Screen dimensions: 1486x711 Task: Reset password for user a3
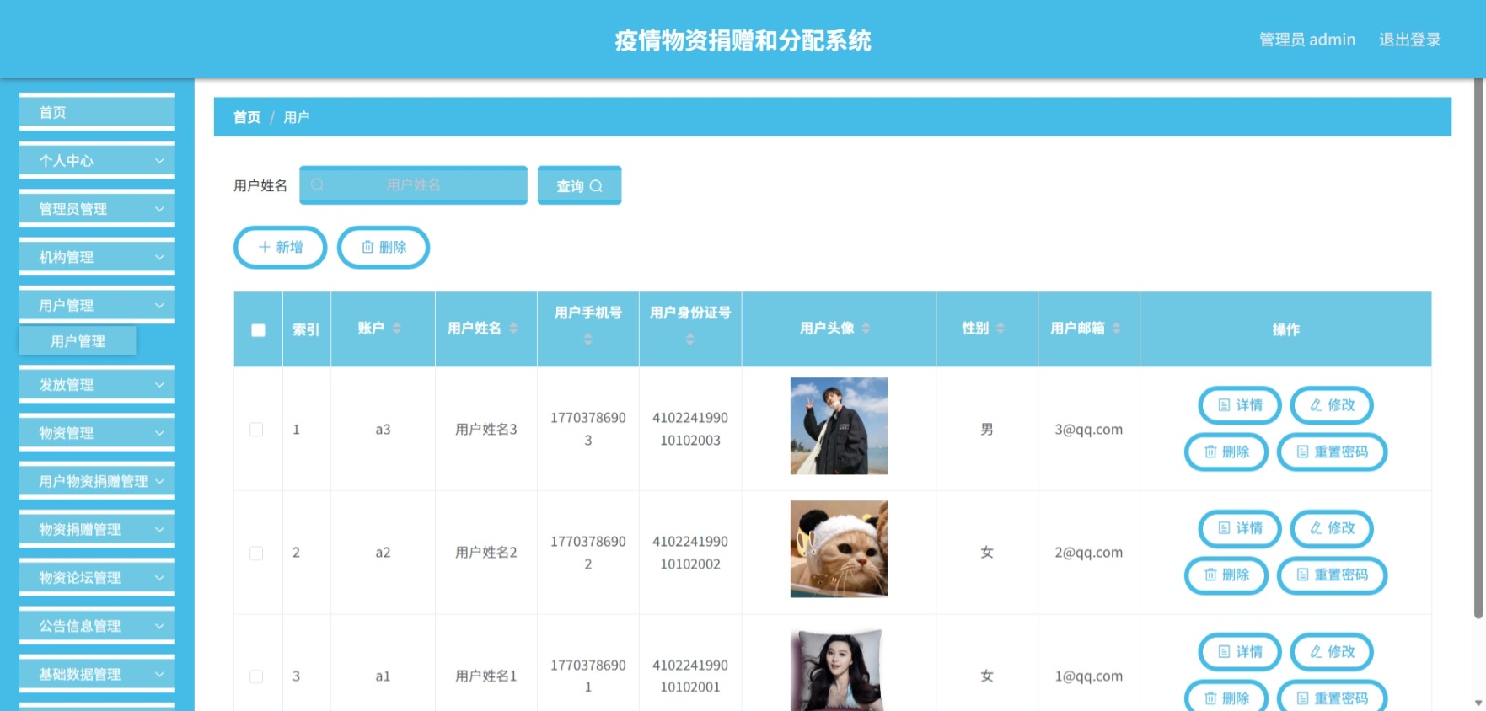(1332, 452)
